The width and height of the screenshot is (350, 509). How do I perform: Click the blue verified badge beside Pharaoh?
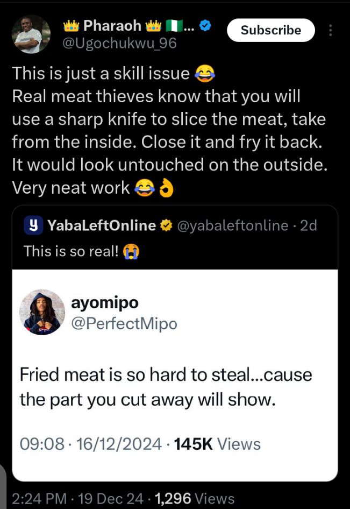coord(205,26)
